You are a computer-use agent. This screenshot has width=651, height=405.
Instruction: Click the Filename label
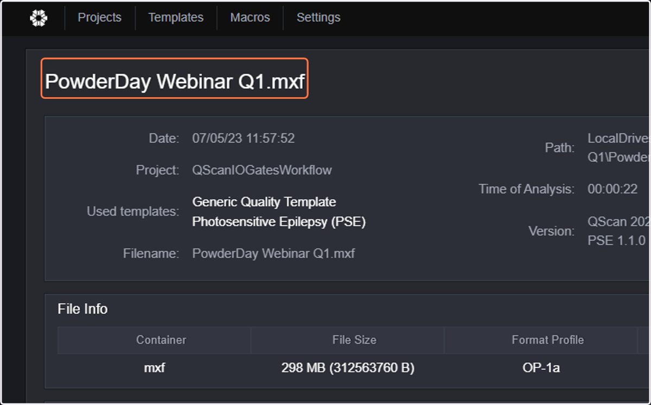(x=151, y=254)
